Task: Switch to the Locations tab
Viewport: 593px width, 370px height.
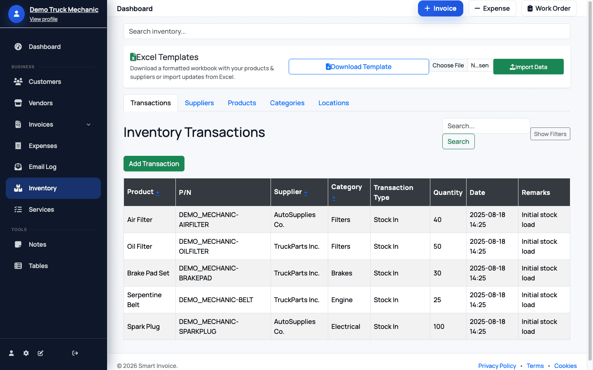Action: pos(334,103)
